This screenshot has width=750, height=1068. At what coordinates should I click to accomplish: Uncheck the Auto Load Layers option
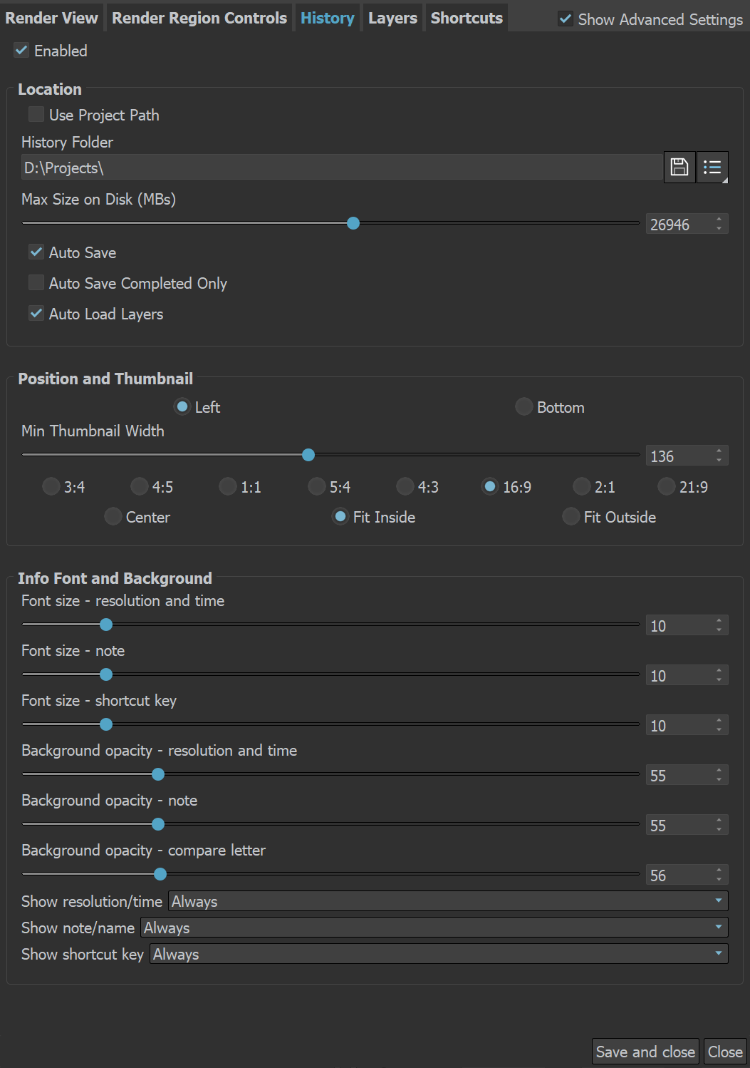click(36, 313)
